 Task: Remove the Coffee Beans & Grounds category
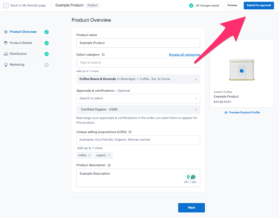(196, 79)
